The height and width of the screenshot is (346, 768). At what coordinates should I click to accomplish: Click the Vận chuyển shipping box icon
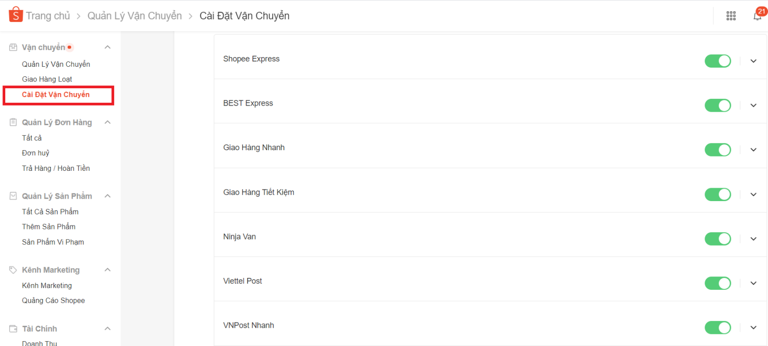13,47
